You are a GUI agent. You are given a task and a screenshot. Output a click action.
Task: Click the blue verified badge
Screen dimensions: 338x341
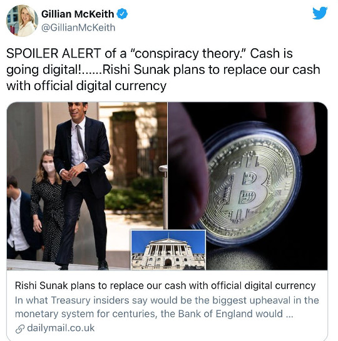(122, 14)
